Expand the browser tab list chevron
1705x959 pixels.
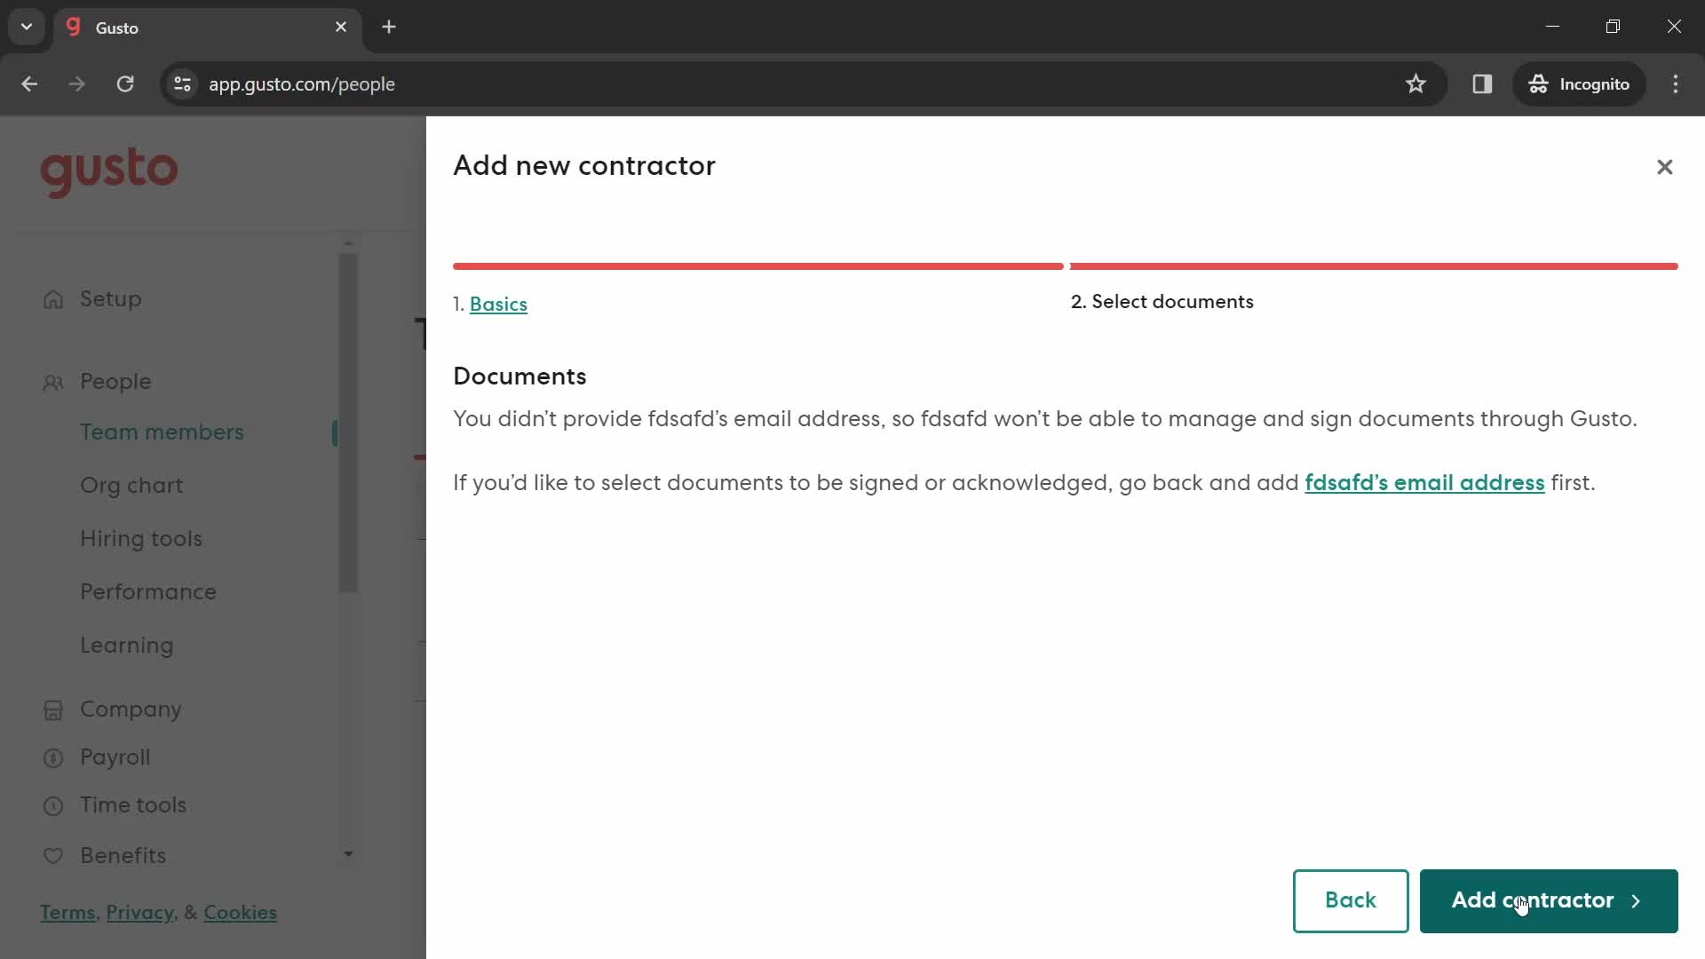[26, 26]
